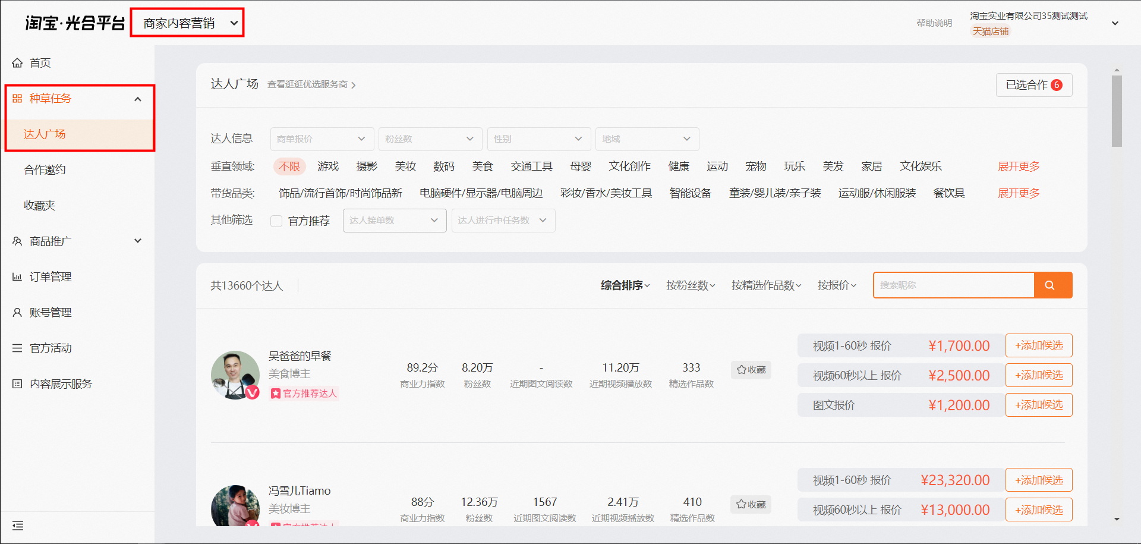This screenshot has height=544, width=1141.
Task: Filter by 宠物 vertical field
Action: pyautogui.click(x=756, y=166)
